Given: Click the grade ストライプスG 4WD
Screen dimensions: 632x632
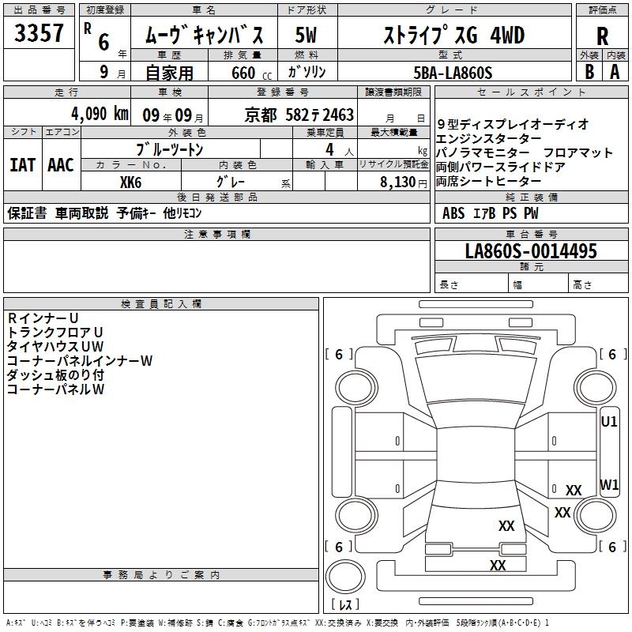Looking at the screenshot, I should (453, 36).
